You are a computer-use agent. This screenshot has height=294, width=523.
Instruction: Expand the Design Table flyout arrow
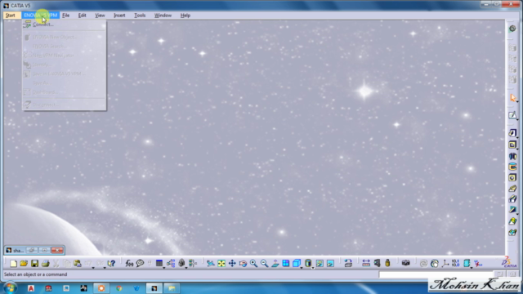(x=163, y=267)
